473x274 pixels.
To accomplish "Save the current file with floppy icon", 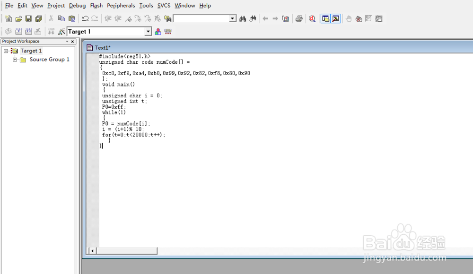I will (x=28, y=19).
